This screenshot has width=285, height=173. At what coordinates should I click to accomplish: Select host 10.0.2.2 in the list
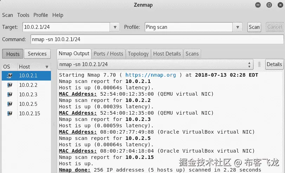[x=26, y=85]
